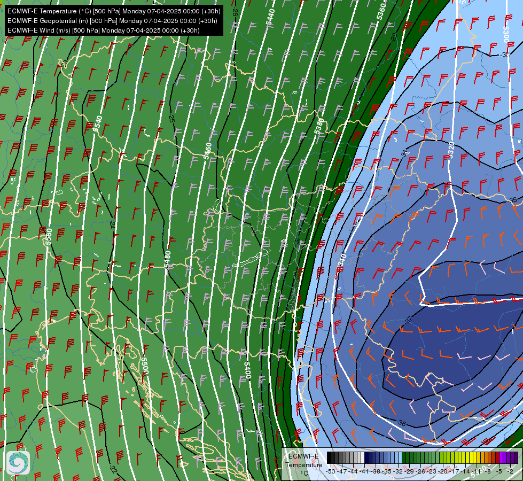Click the -8 tick on the temperature scale

click(488, 471)
